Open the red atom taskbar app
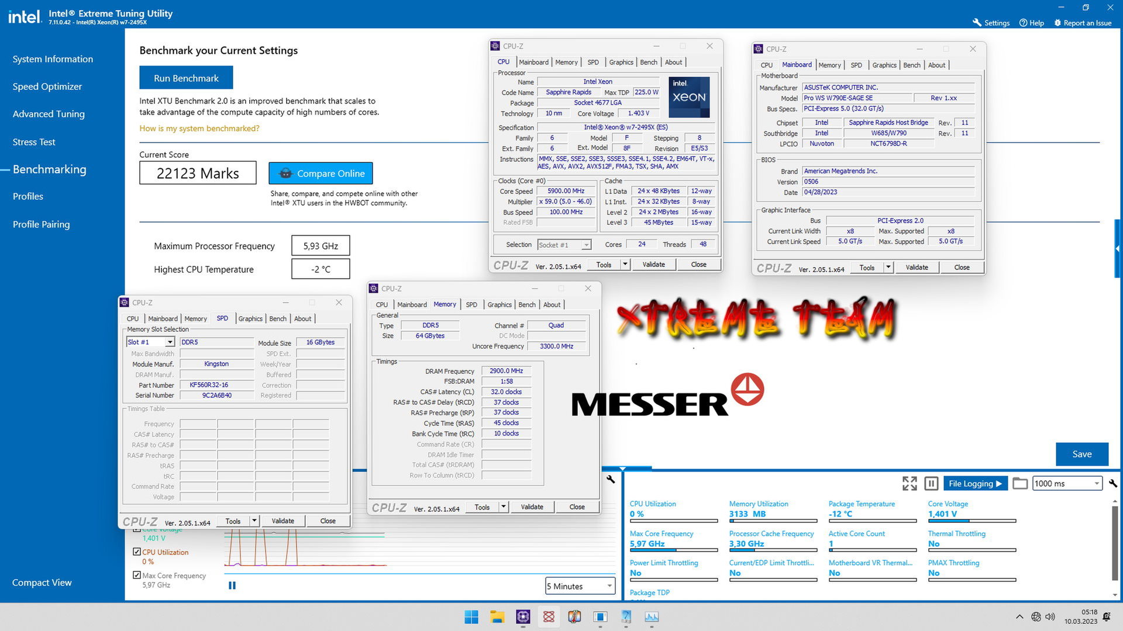The image size is (1123, 631). point(549,616)
